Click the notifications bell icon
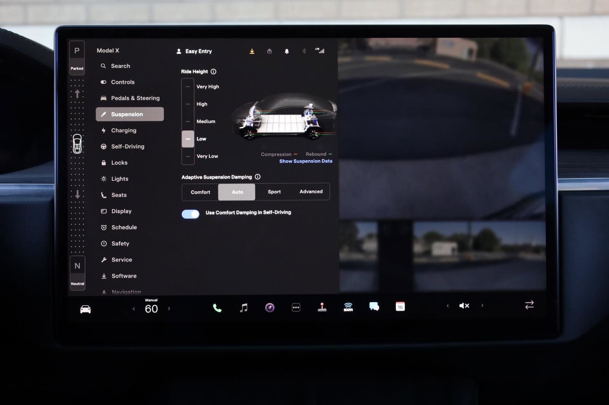 pyautogui.click(x=287, y=51)
